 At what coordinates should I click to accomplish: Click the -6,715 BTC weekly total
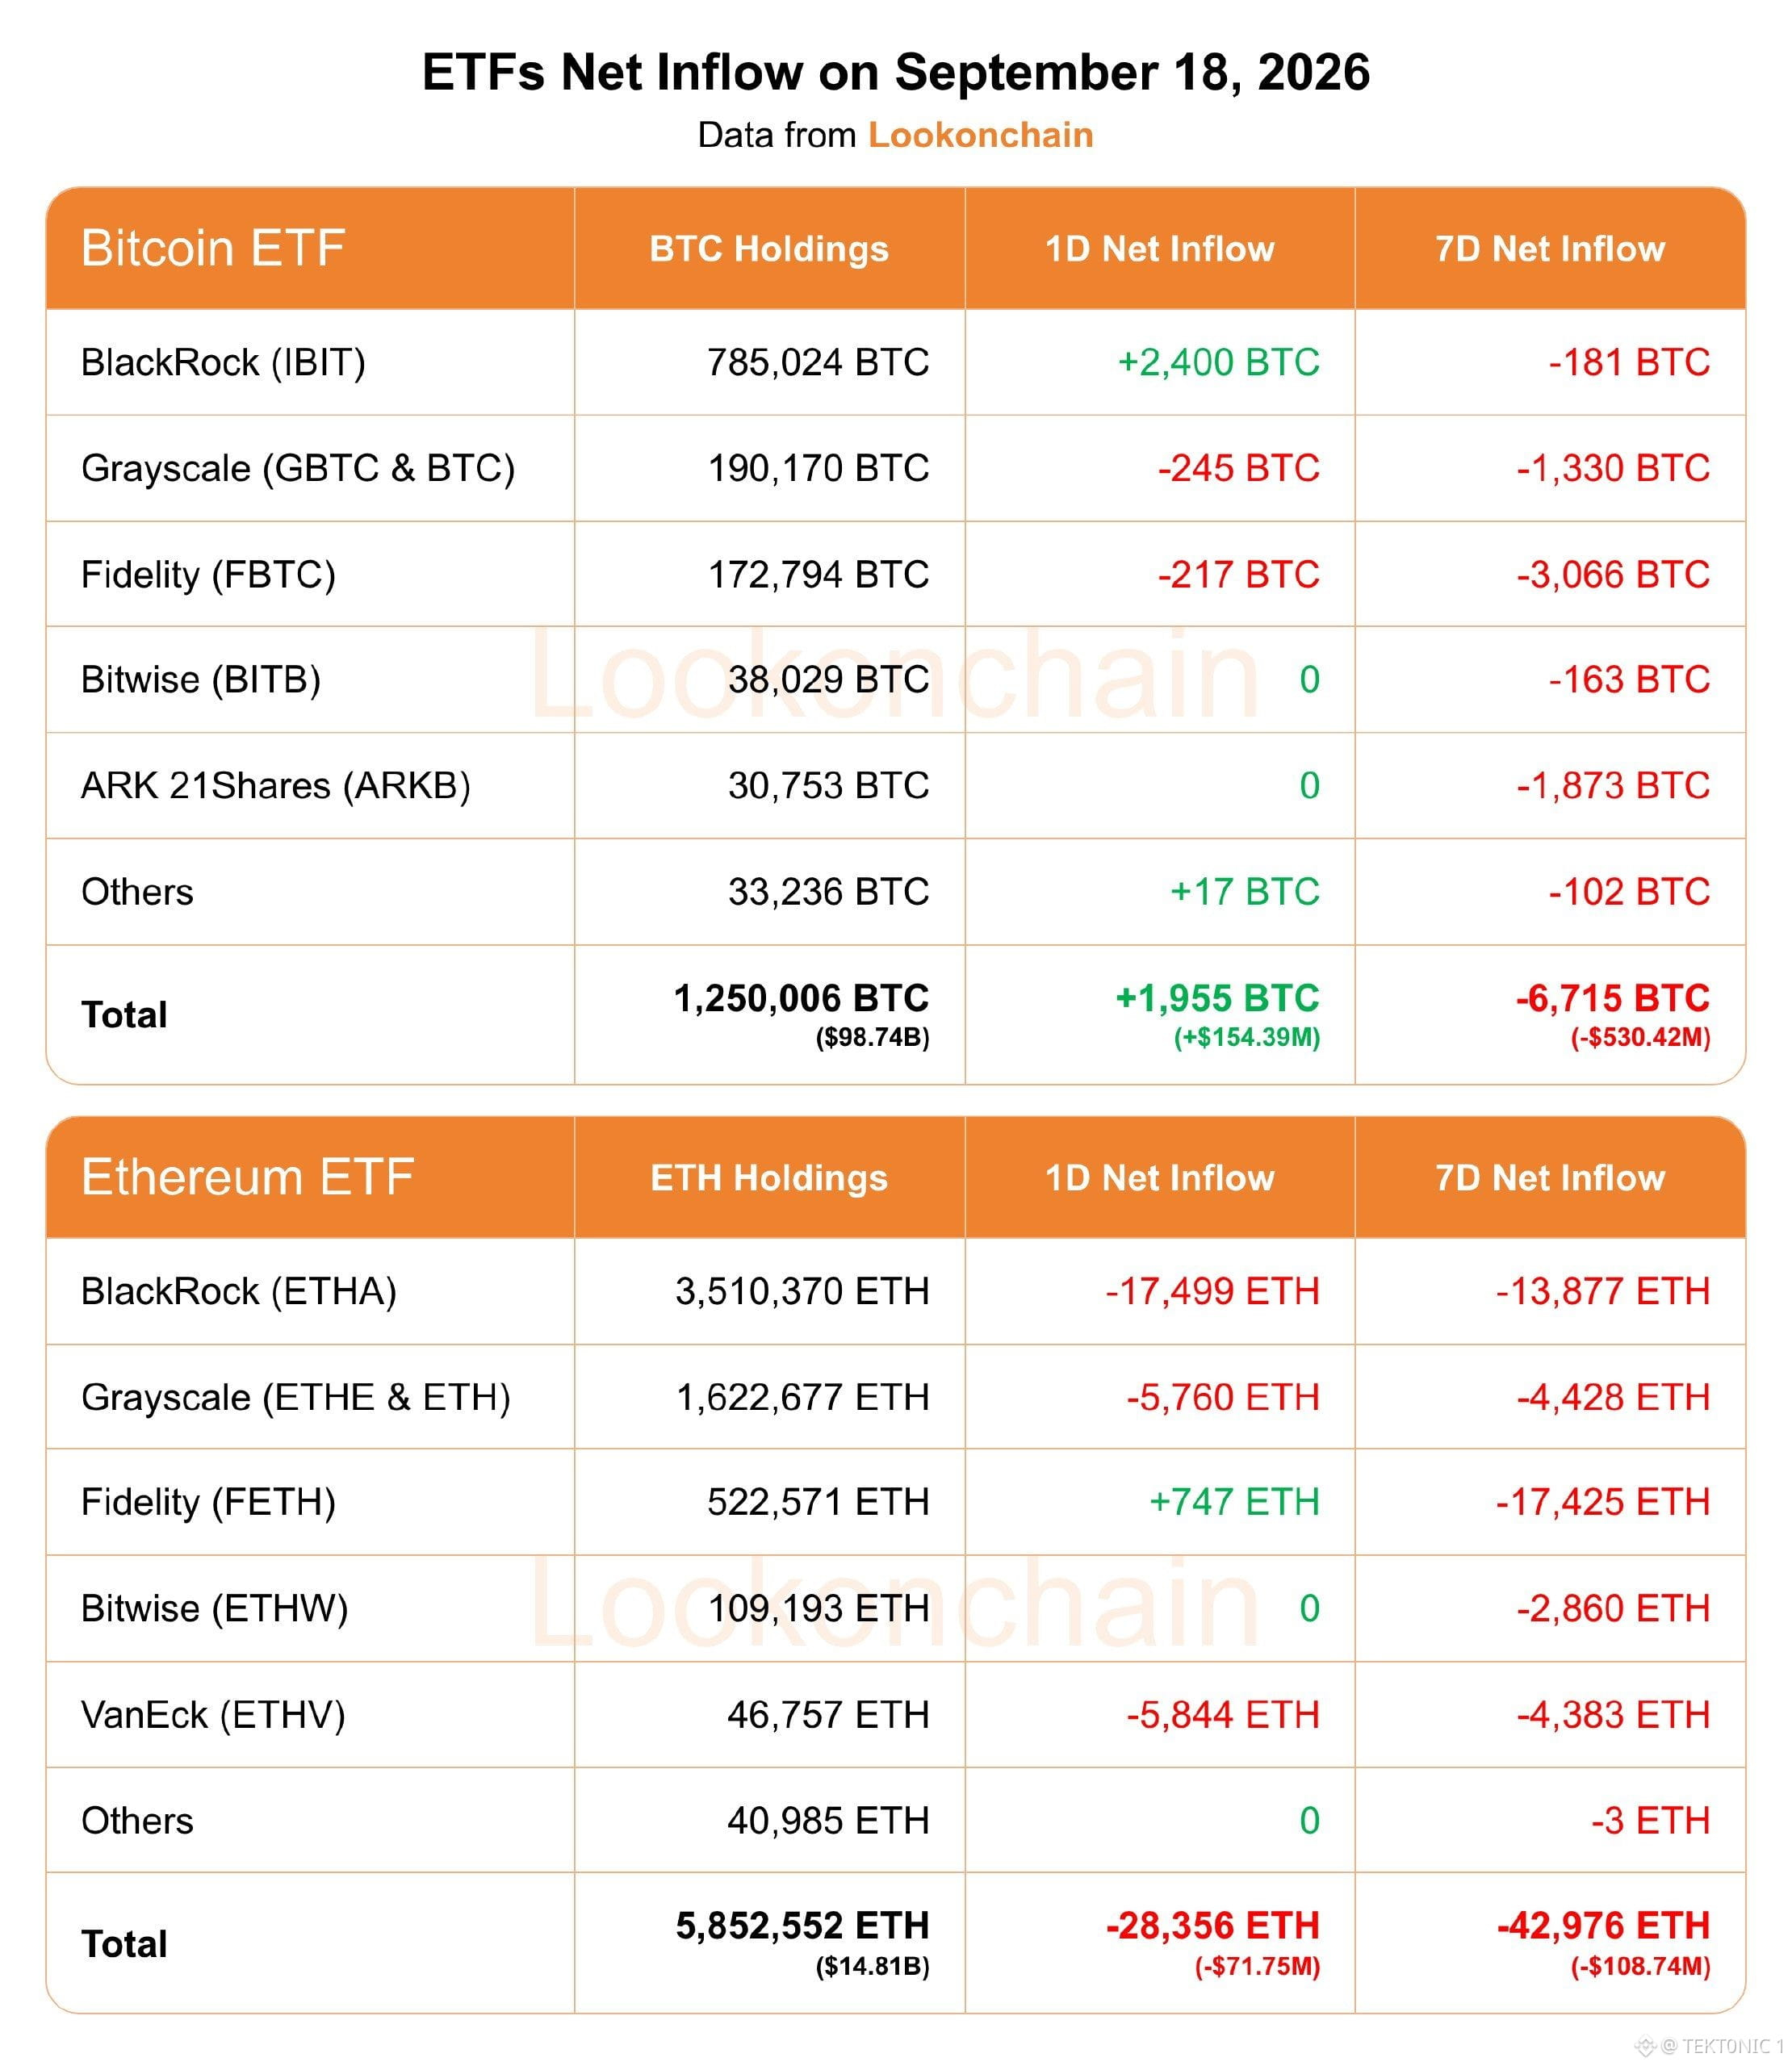coord(1612,997)
